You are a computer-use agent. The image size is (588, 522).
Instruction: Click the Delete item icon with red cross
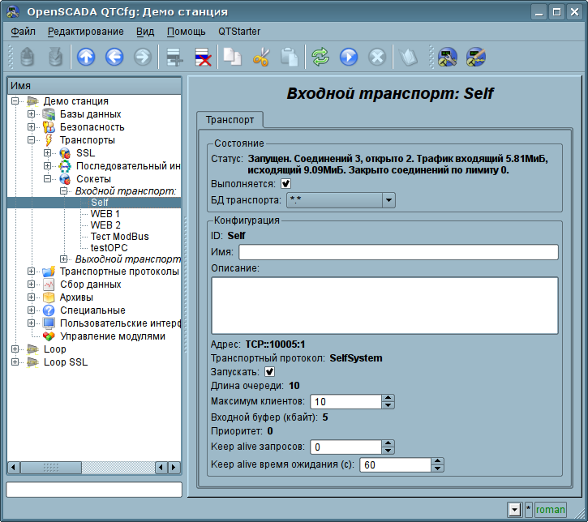coord(203,58)
